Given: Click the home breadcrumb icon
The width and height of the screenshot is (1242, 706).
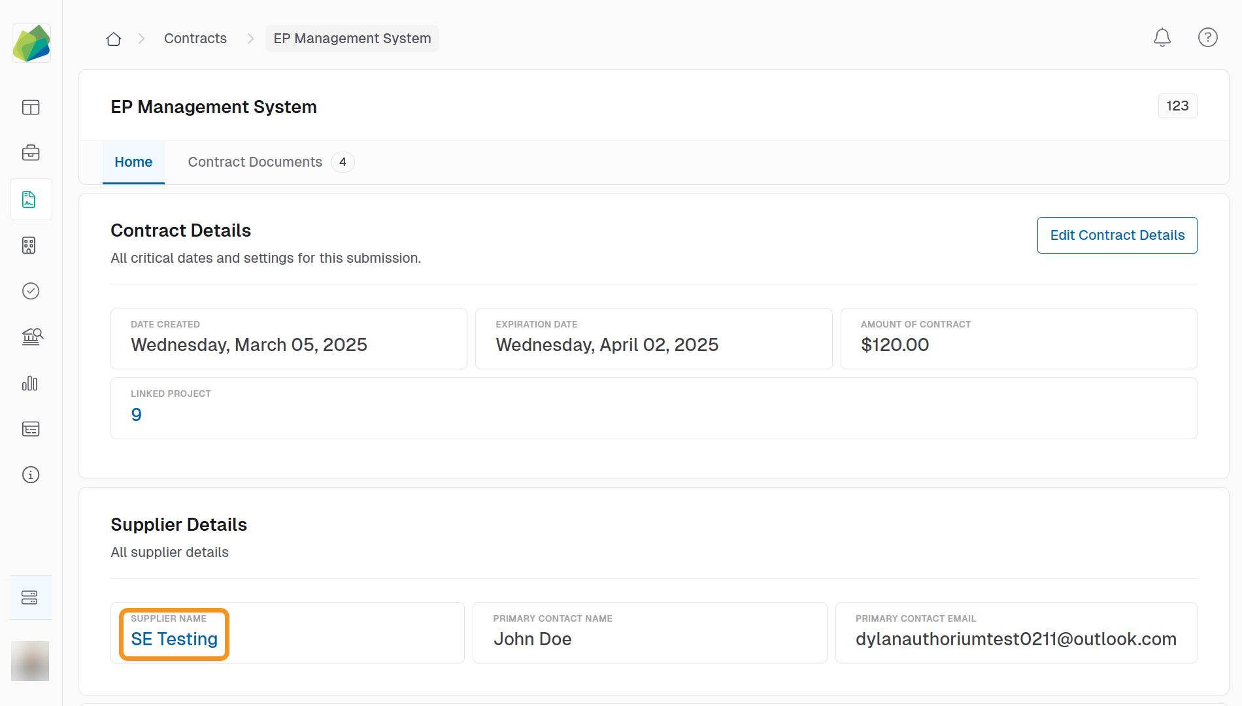Looking at the screenshot, I should click(114, 39).
